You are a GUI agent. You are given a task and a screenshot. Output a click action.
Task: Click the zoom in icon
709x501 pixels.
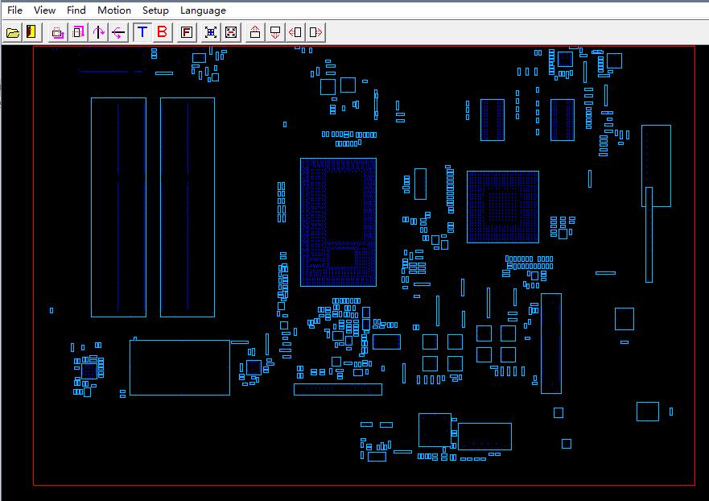pyautogui.click(x=211, y=32)
